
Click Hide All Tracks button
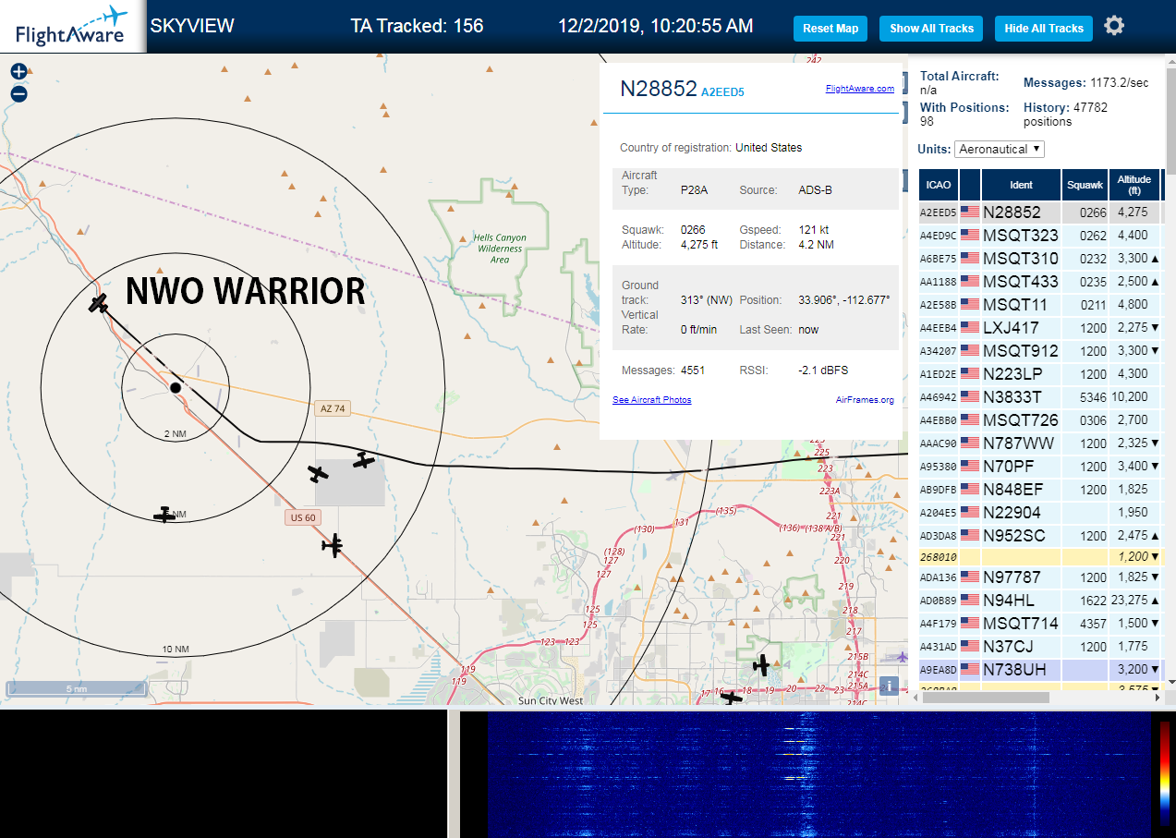(1044, 29)
